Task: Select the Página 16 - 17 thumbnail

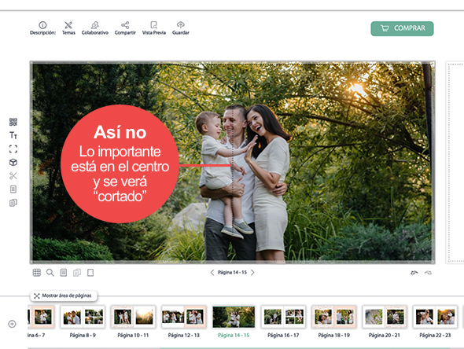Action: [x=283, y=317]
